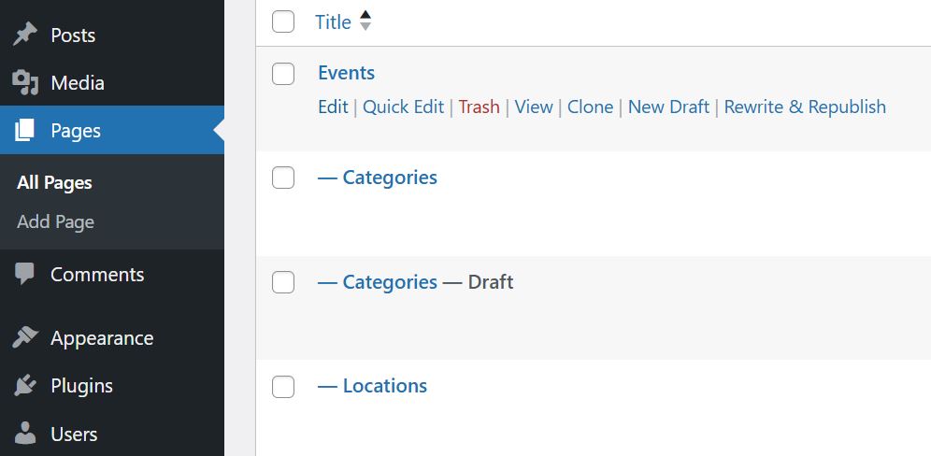Click the Users person icon
Viewport: 931px width, 456px height.
click(25, 435)
